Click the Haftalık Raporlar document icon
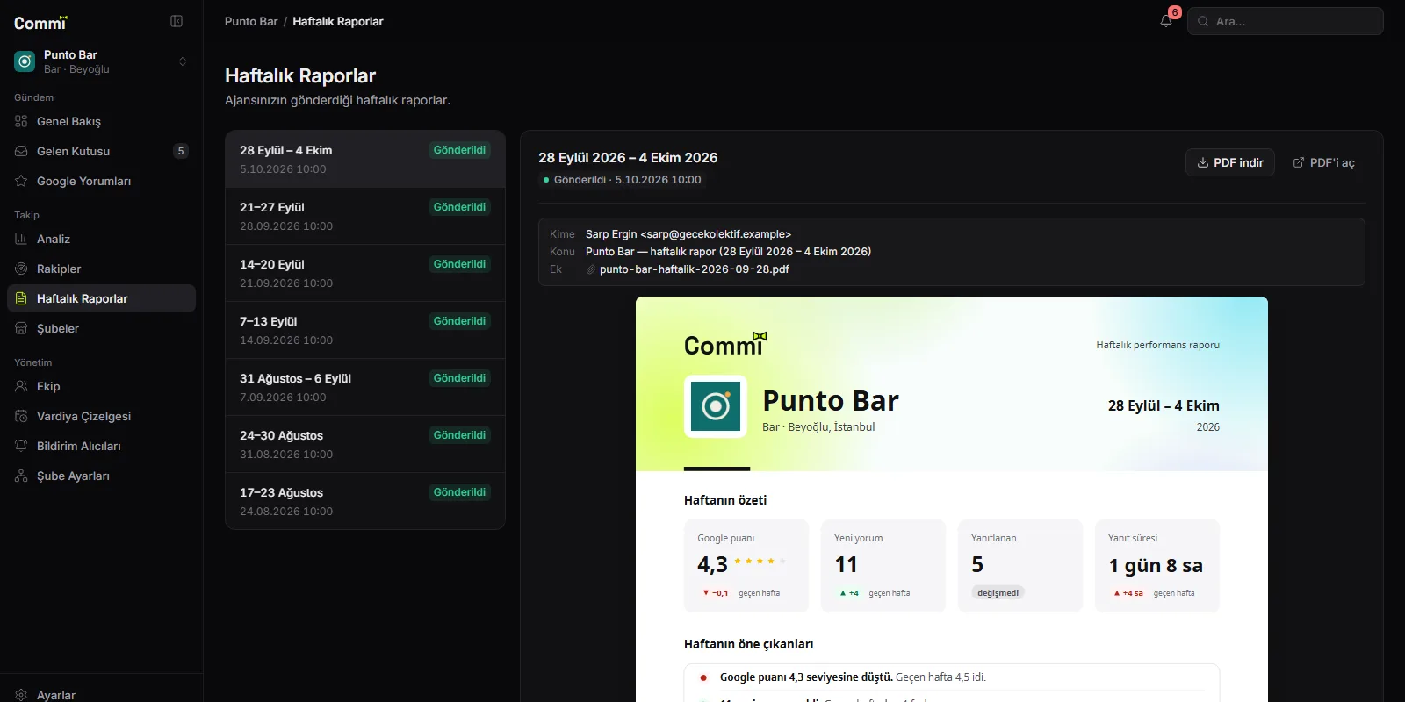This screenshot has width=1405, height=702. (x=21, y=298)
